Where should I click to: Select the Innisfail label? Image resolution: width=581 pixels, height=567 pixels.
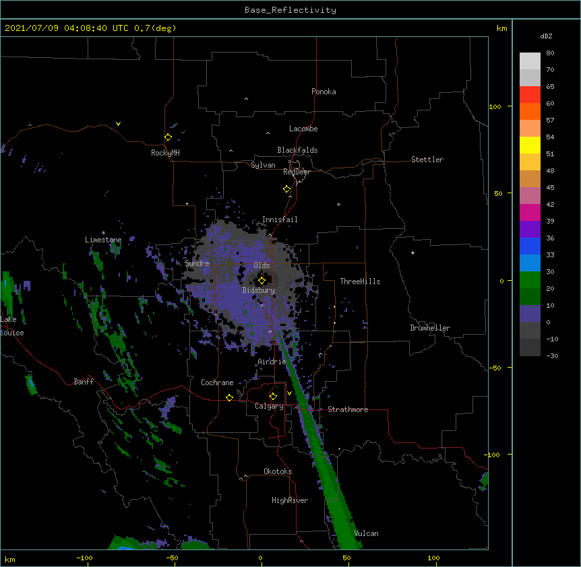(x=280, y=220)
